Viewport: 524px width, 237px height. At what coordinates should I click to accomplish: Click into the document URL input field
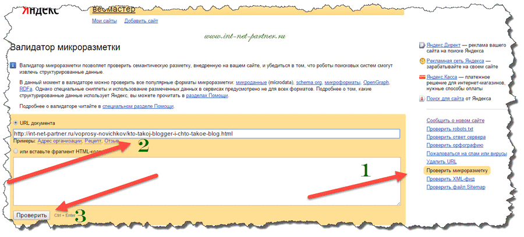207,134
